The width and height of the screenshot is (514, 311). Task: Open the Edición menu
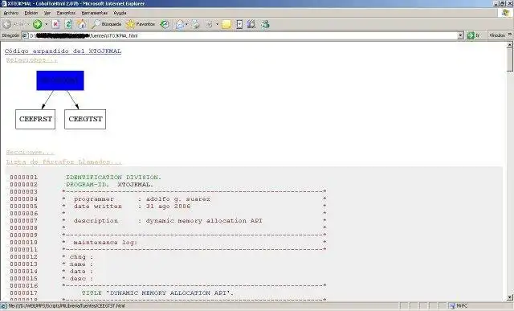pyautogui.click(x=31, y=13)
